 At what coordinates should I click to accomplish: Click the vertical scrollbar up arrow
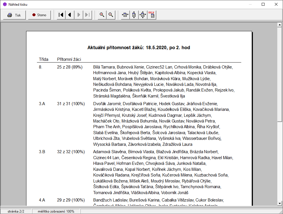[280, 25]
